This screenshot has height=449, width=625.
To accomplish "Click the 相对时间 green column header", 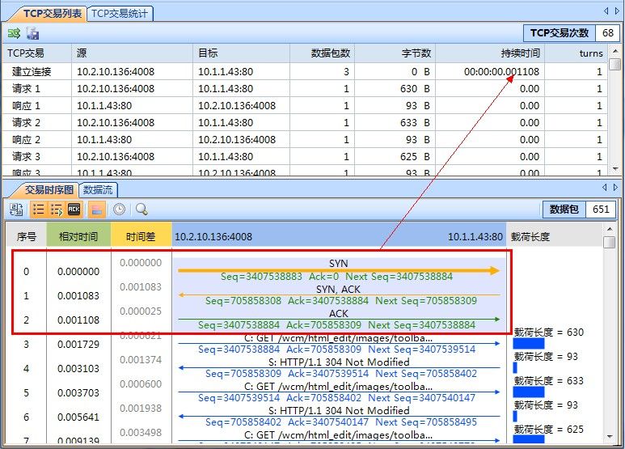I will click(78, 237).
